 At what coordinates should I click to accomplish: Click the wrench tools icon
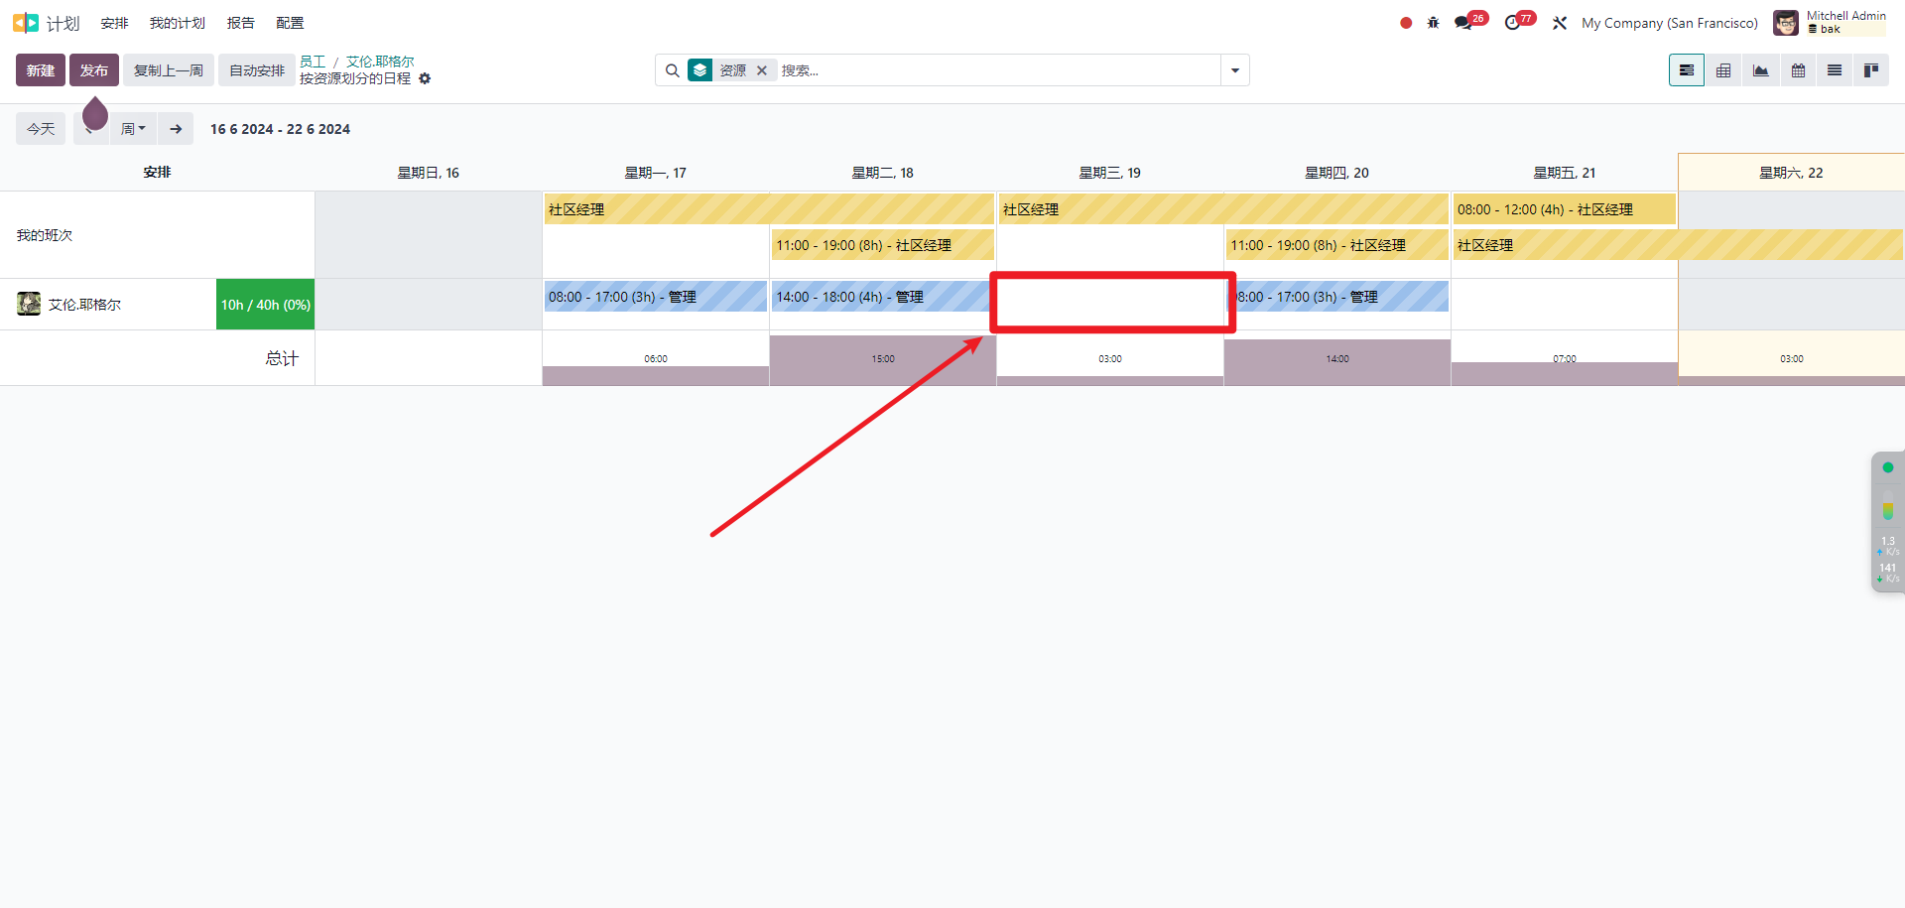pyautogui.click(x=1560, y=23)
